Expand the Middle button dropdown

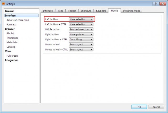pos(81,29)
